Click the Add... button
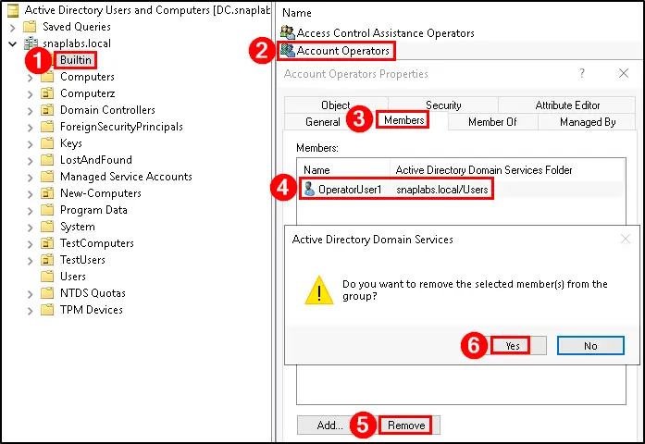The width and height of the screenshot is (645, 444). coord(330,425)
